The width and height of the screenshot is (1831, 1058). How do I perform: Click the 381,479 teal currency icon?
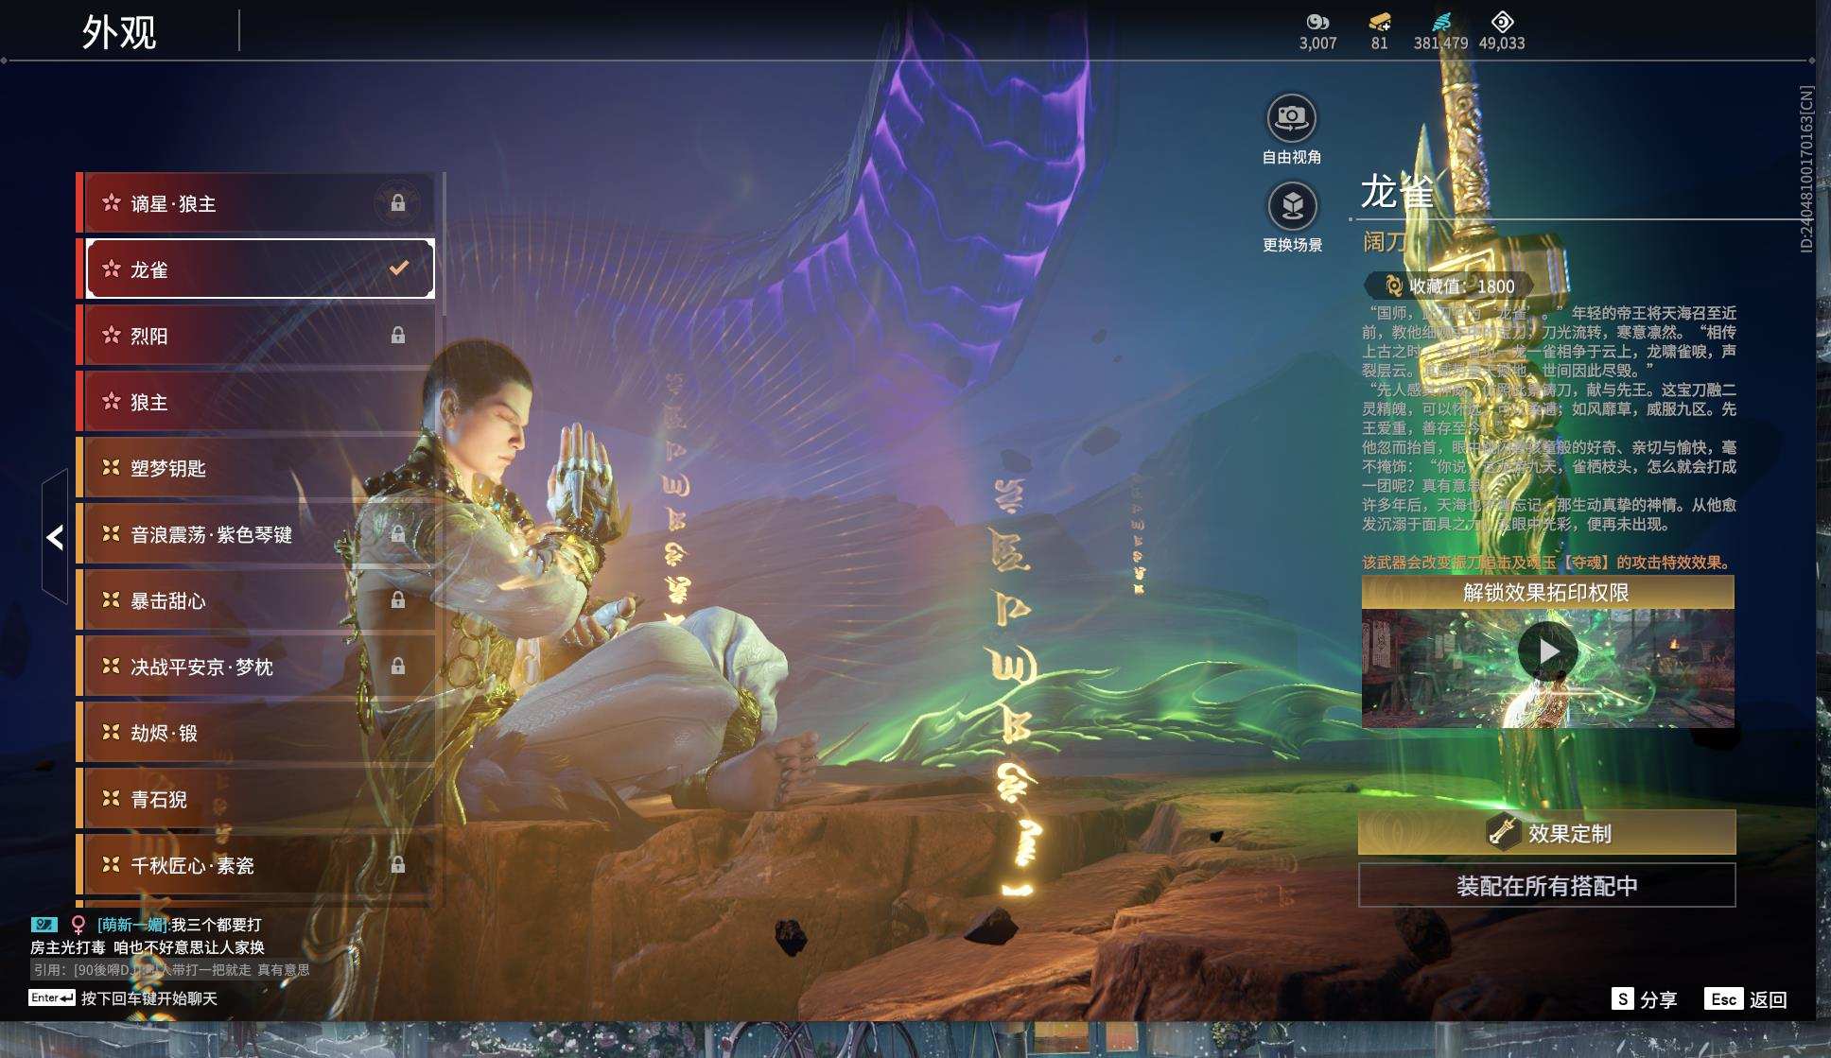pos(1441,22)
